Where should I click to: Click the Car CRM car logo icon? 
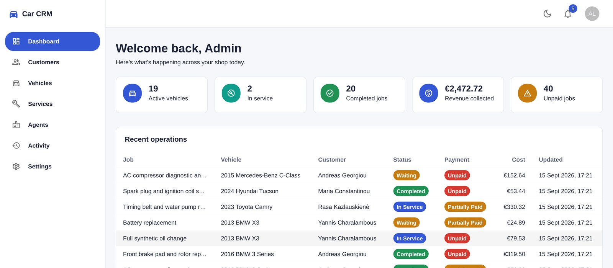pos(13,14)
